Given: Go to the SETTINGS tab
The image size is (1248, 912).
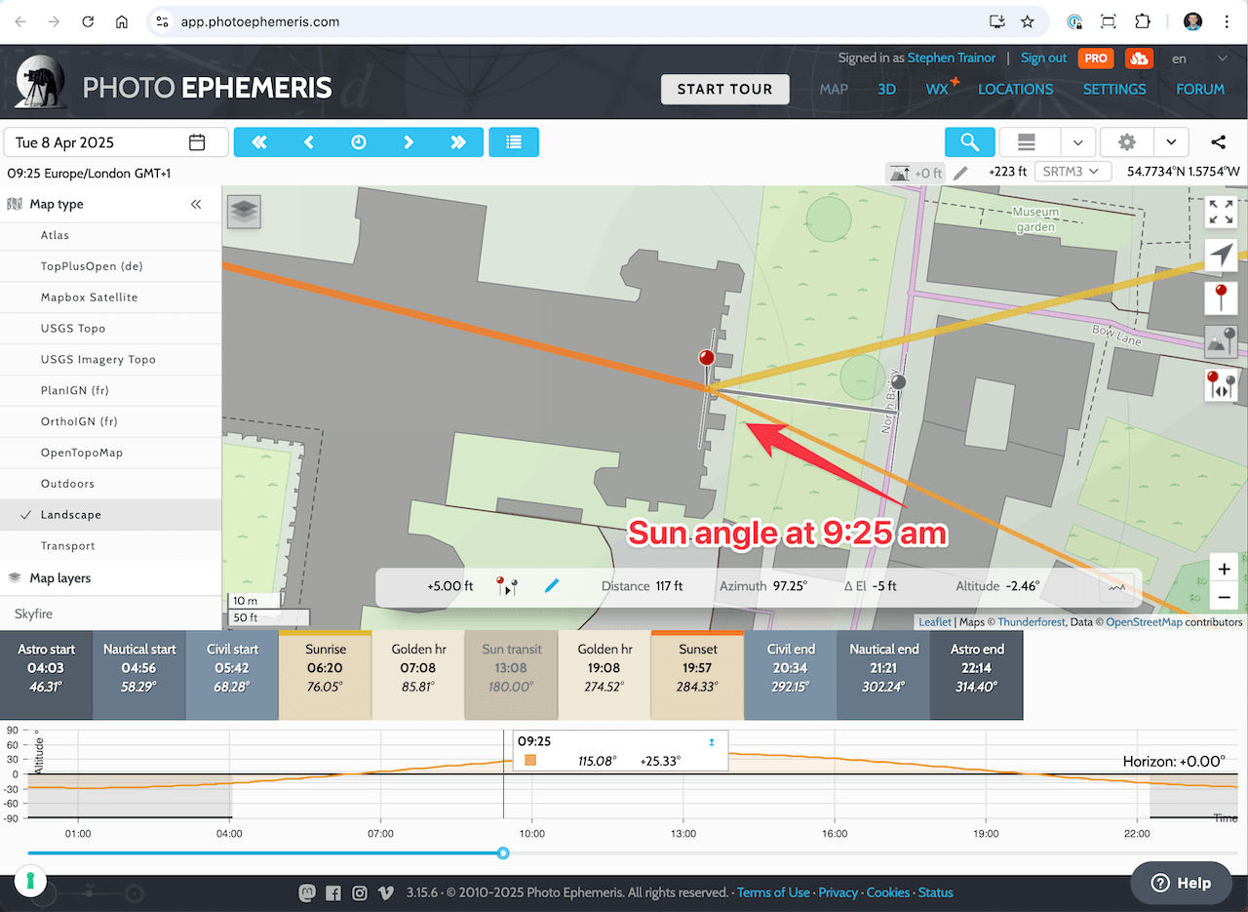Looking at the screenshot, I should 1114,89.
